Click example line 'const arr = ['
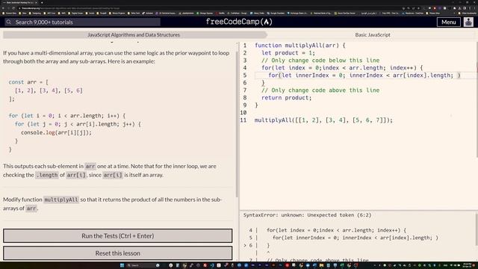The image size is (478, 269). pos(28,82)
